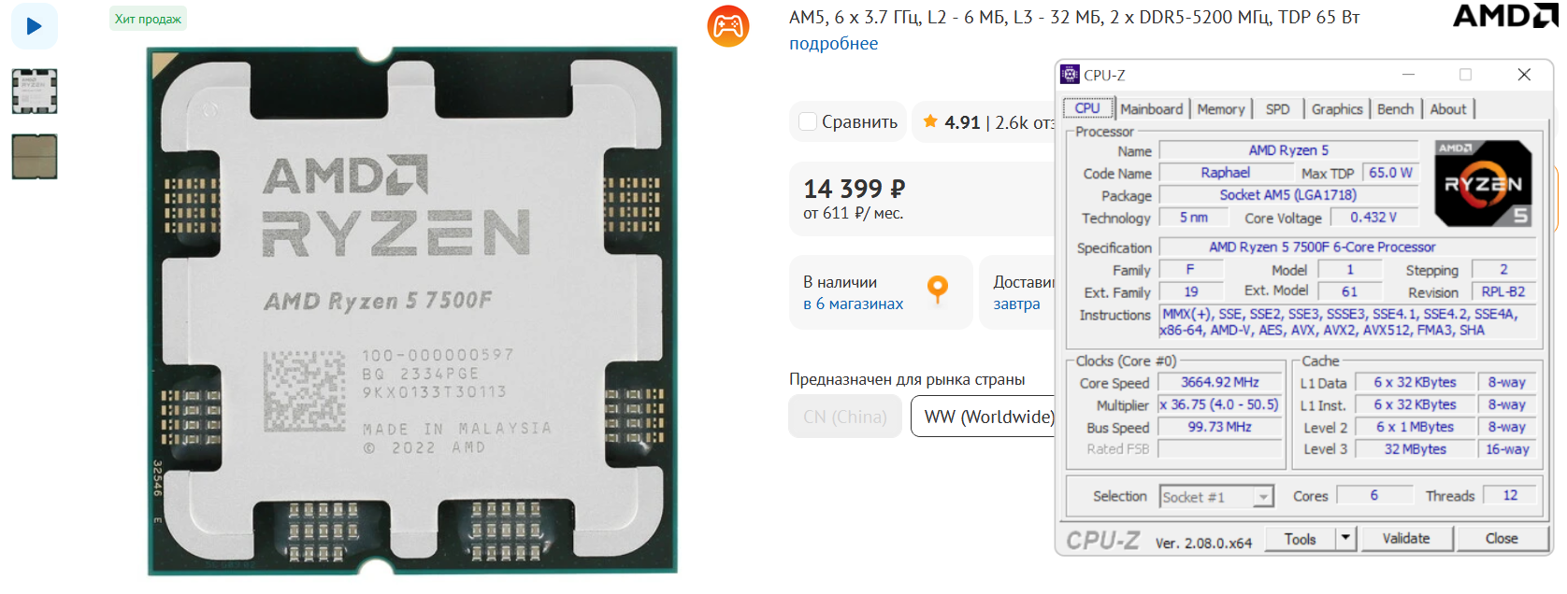Tick the Сравнить checkbox
This screenshot has height=594, width=1567.
pyautogui.click(x=809, y=121)
